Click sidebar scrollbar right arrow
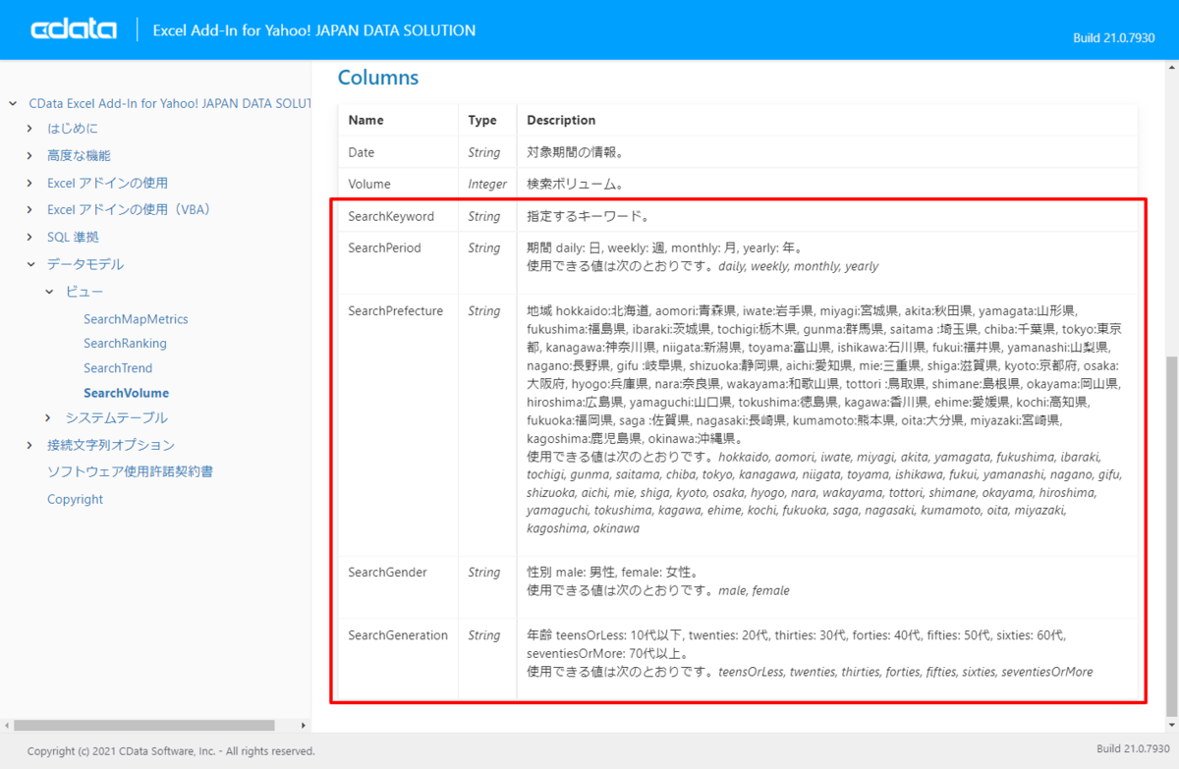Screen dimensions: 1179x769 [x=306, y=725]
